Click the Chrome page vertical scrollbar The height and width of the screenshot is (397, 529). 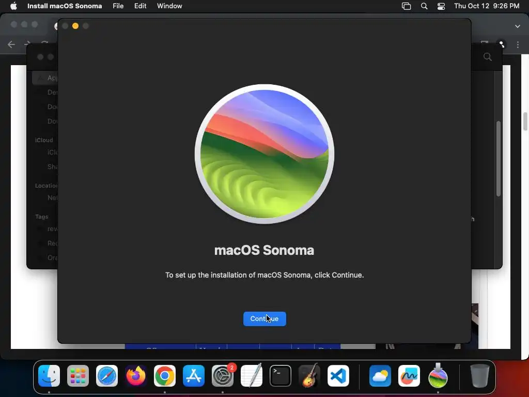click(525, 121)
